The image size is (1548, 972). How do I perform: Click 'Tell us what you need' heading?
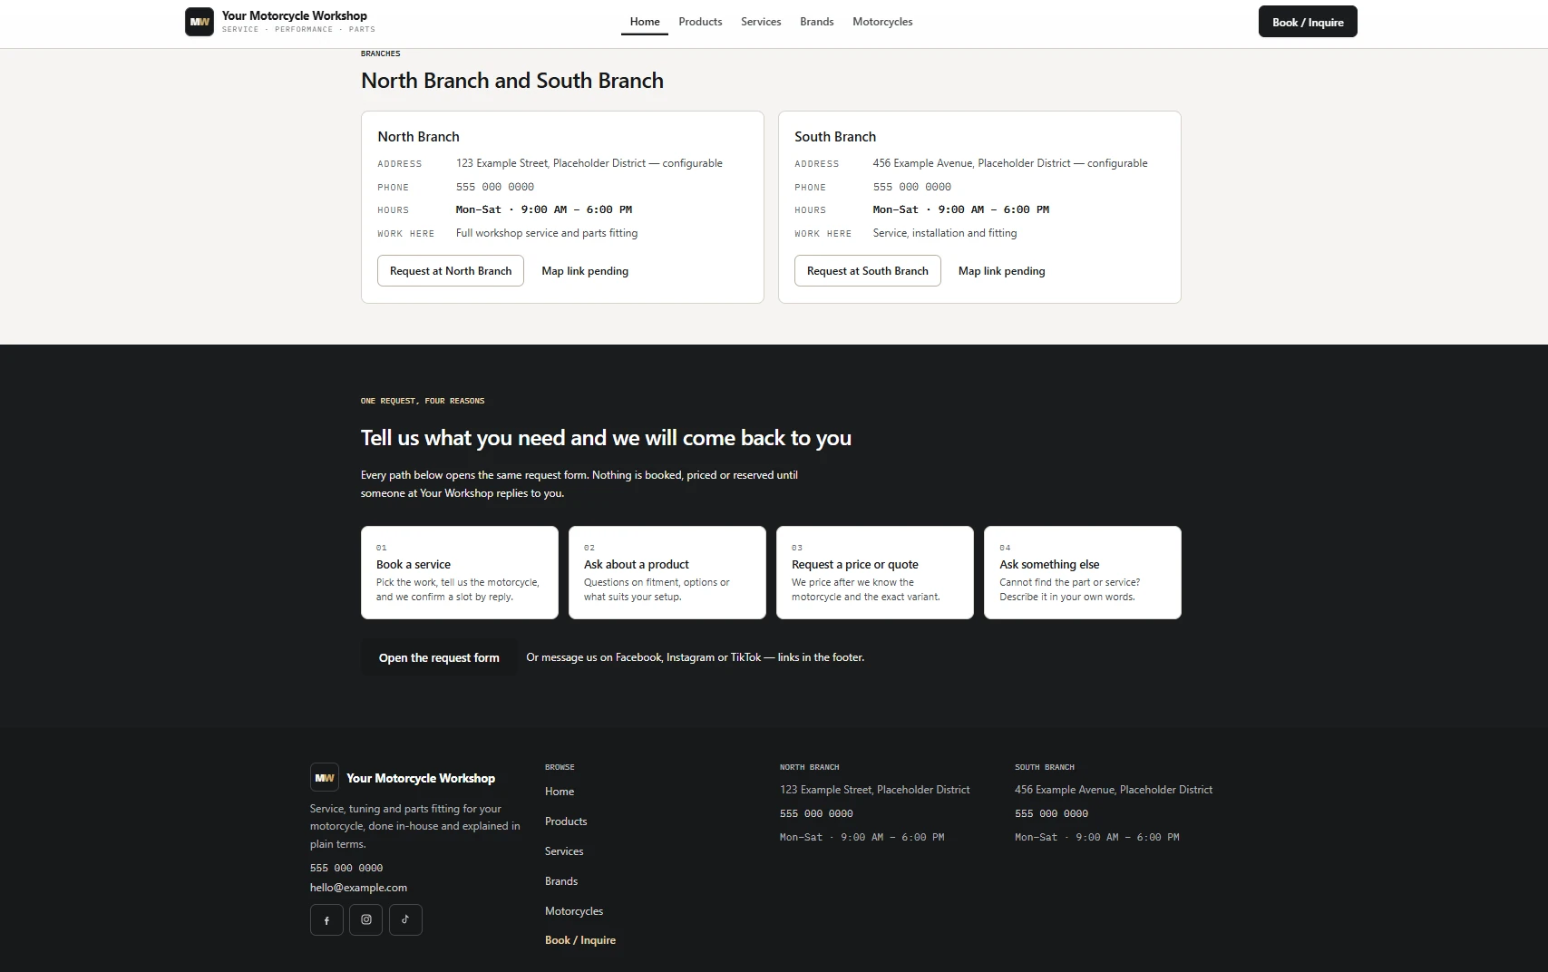[606, 438]
